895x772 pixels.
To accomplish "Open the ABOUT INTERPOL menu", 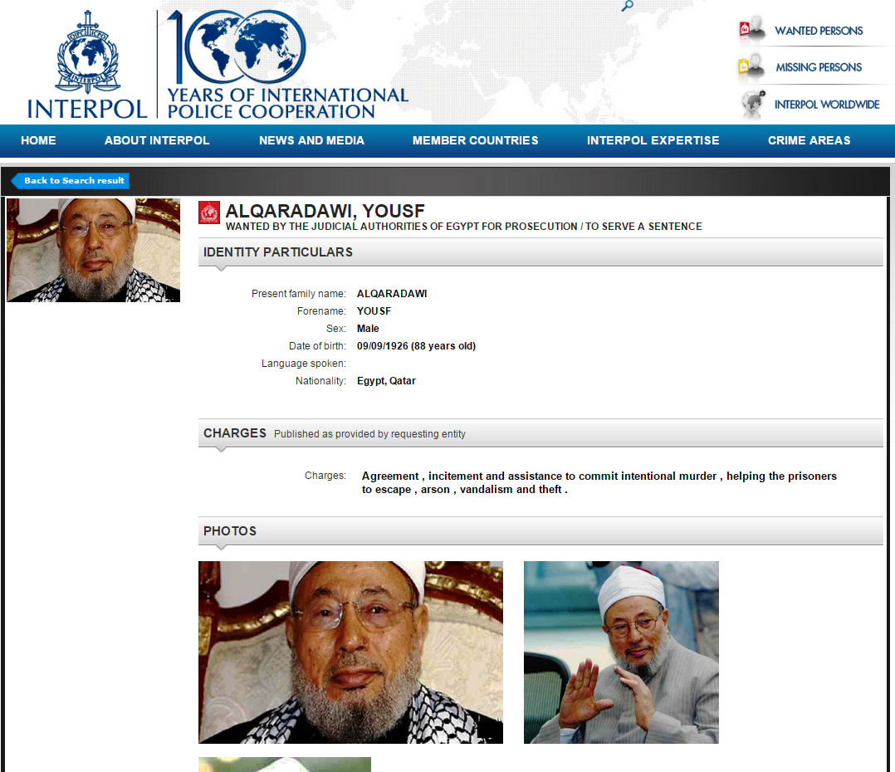I will point(157,140).
